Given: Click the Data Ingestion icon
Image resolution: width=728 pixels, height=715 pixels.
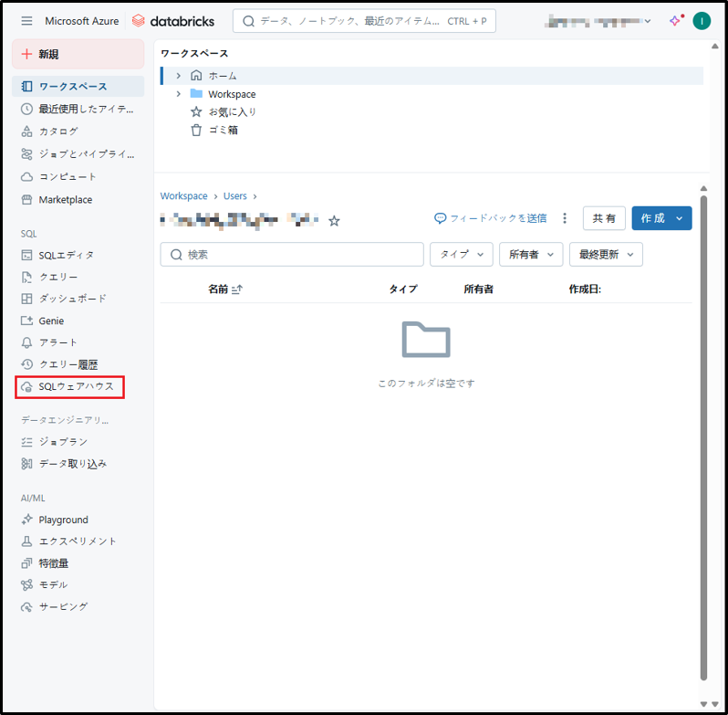Looking at the screenshot, I should 27,464.
